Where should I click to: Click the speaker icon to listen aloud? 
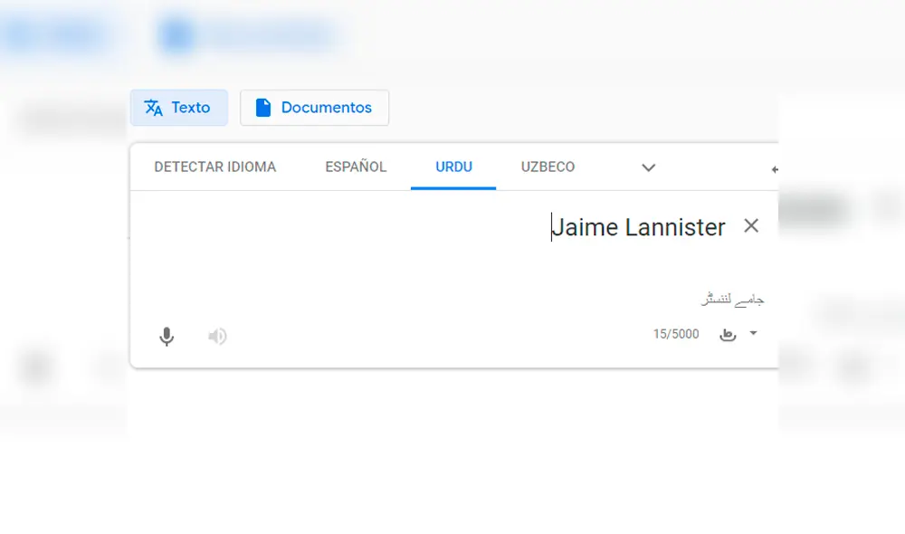click(217, 336)
